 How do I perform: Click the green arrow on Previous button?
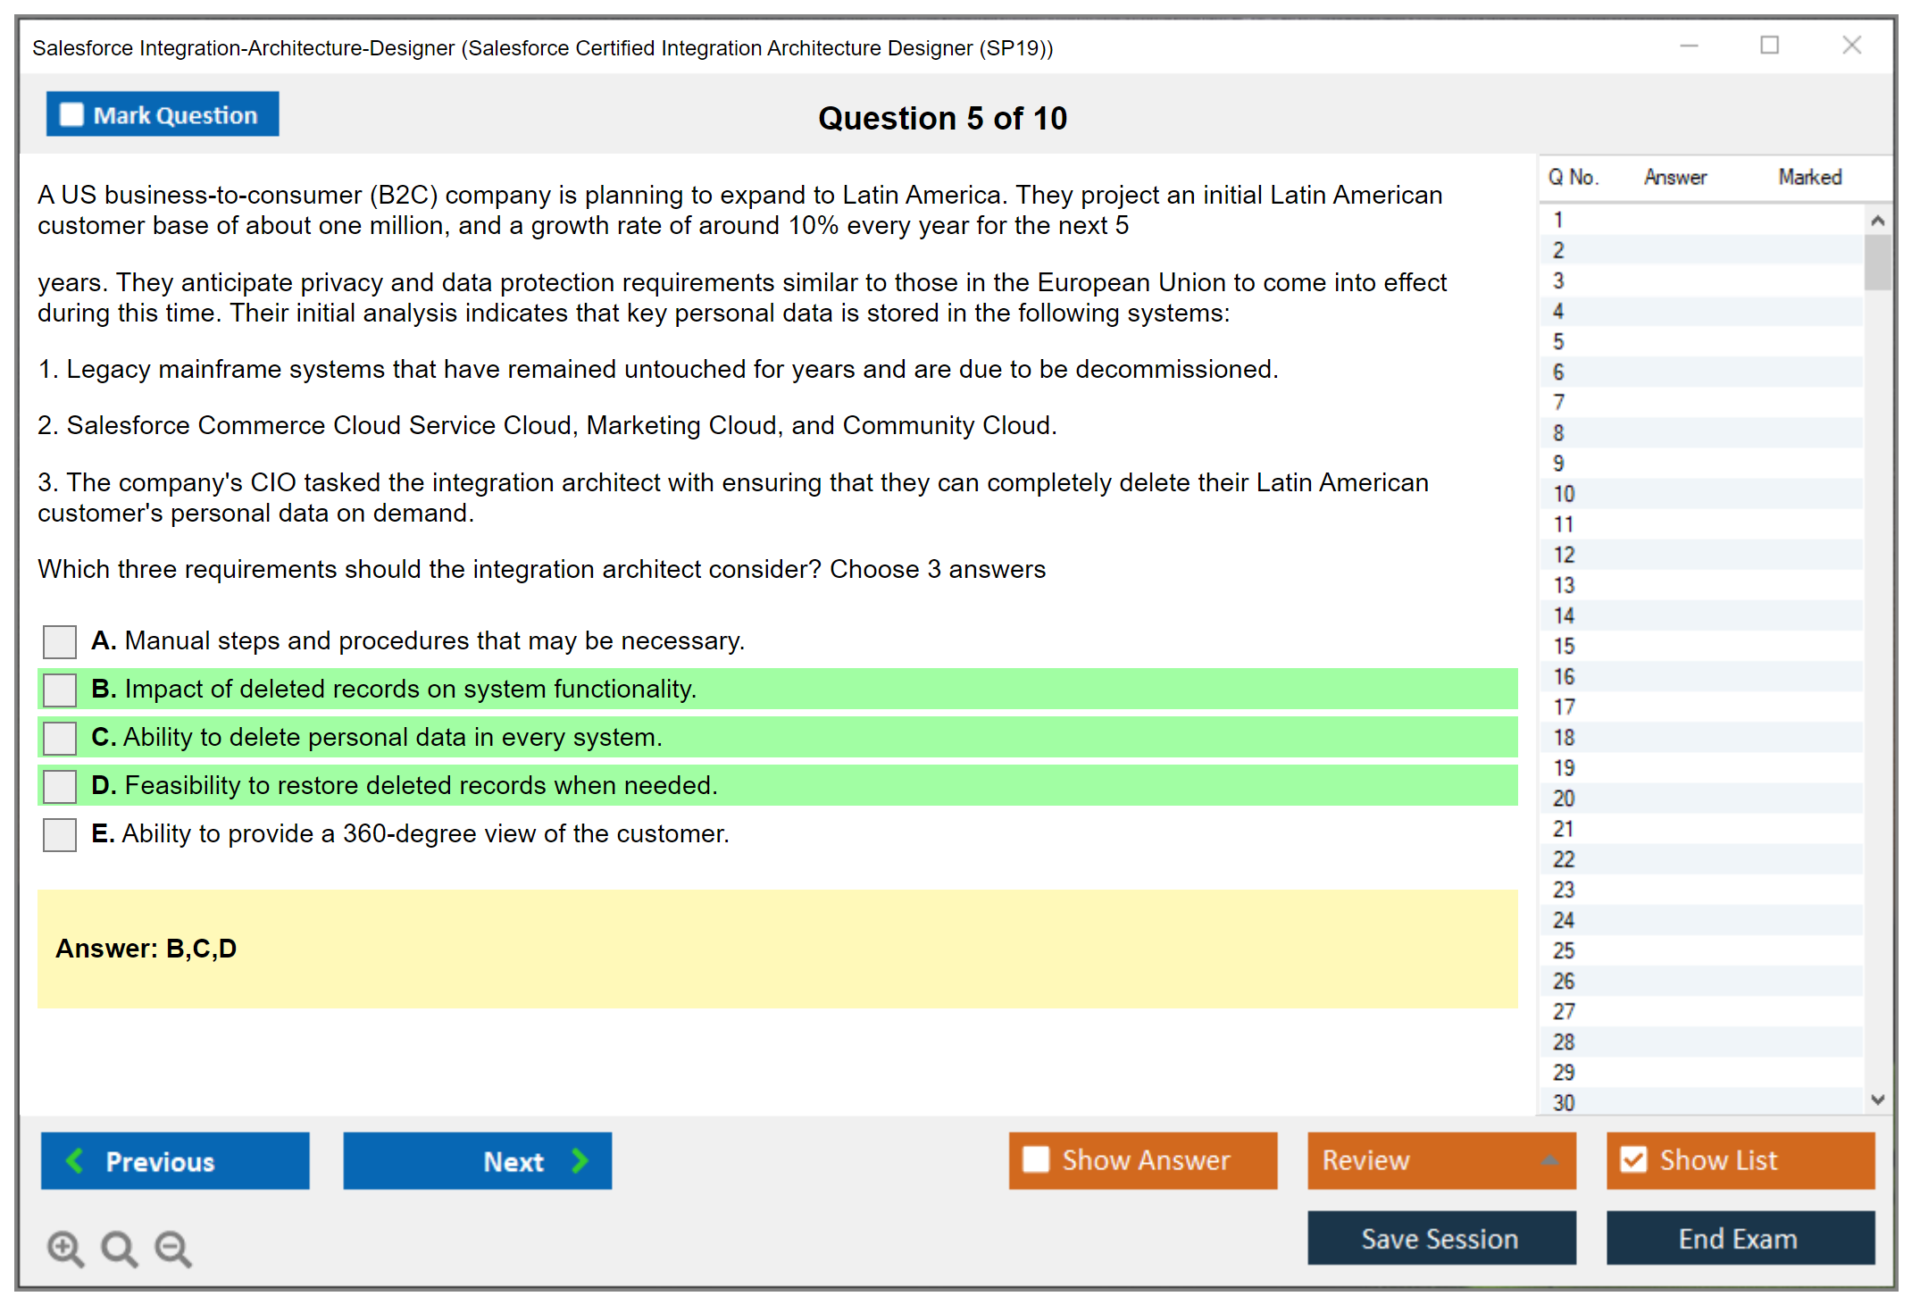[75, 1160]
